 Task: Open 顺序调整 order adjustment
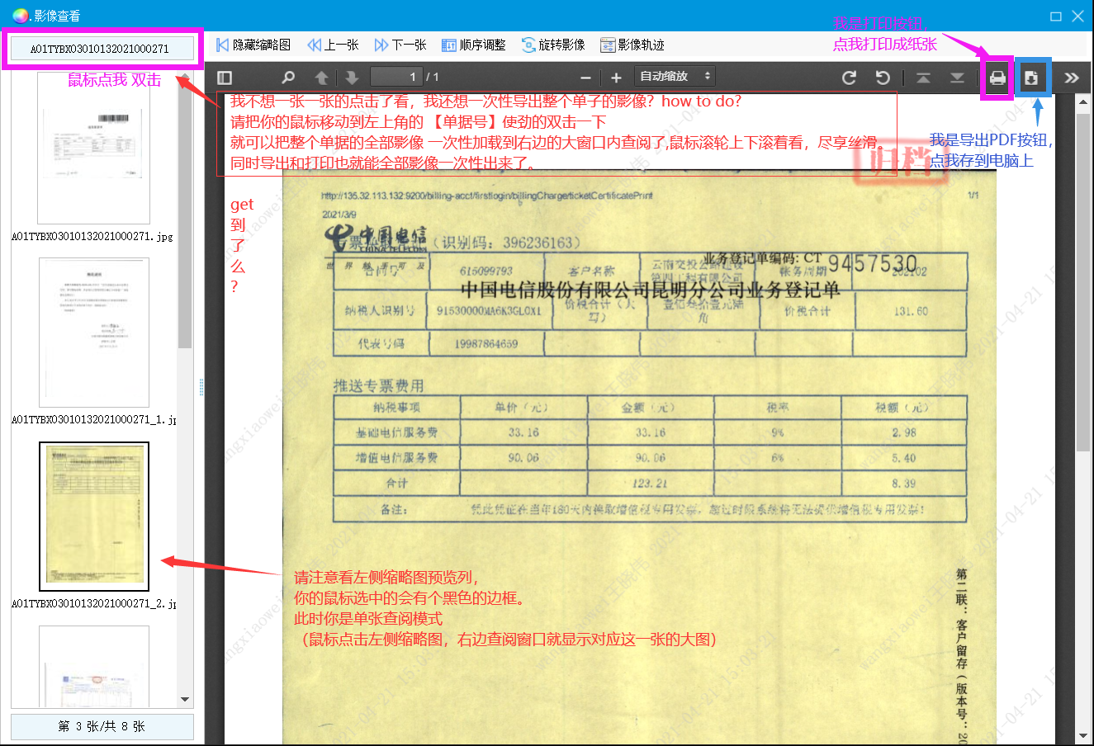474,45
